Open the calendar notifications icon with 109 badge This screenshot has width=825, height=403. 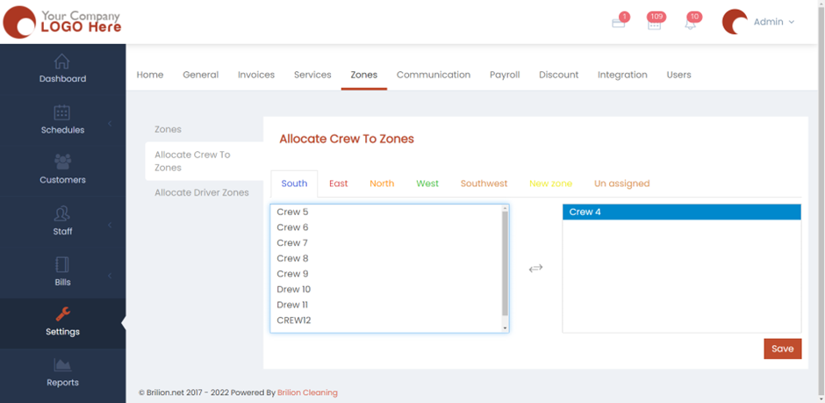[x=654, y=24]
